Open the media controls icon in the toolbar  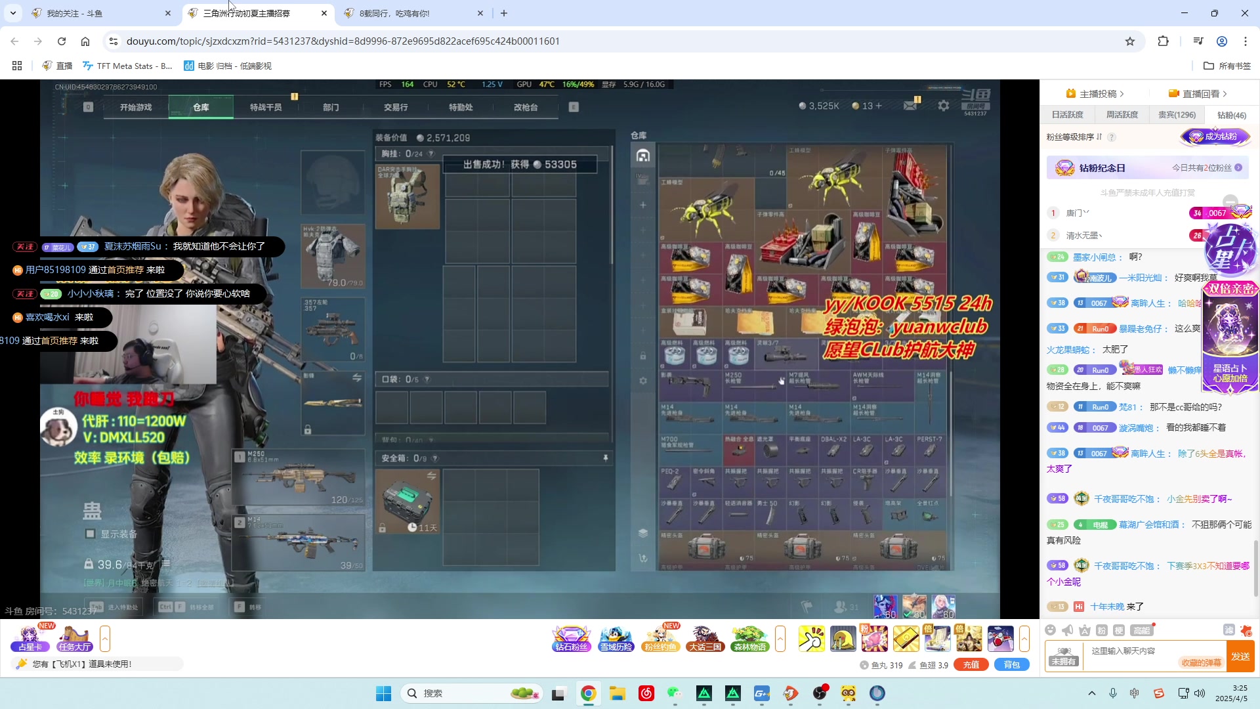pyautogui.click(x=1198, y=41)
